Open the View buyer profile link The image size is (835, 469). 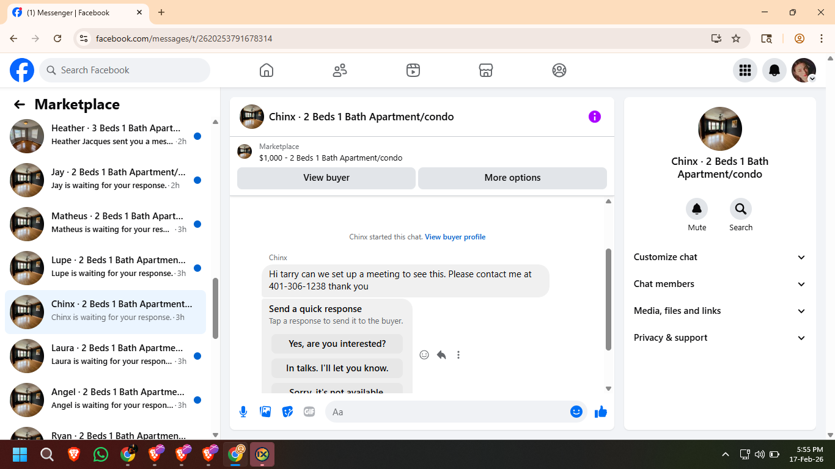(x=455, y=237)
